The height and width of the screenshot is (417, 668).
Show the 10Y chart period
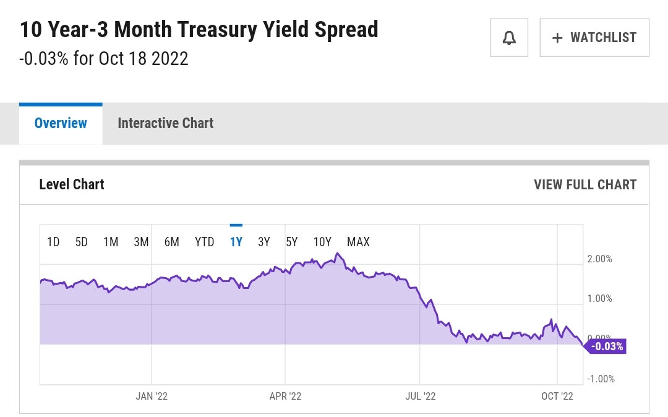(x=322, y=242)
